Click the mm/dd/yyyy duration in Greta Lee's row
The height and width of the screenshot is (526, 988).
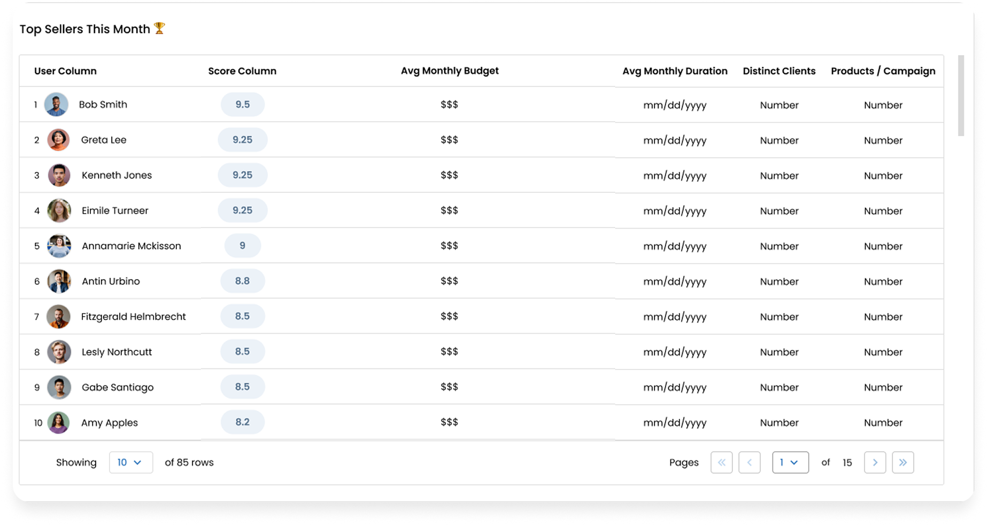pos(675,140)
